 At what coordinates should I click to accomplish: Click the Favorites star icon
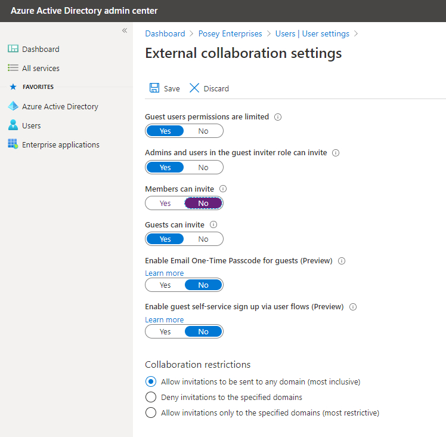13,87
